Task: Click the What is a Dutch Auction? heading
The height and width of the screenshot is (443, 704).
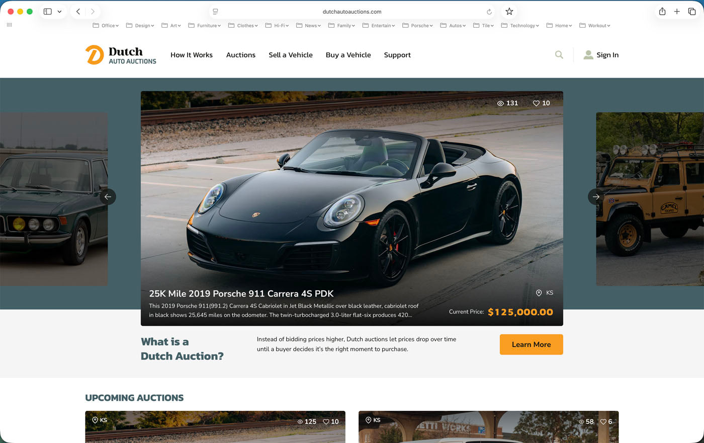Action: click(182, 349)
